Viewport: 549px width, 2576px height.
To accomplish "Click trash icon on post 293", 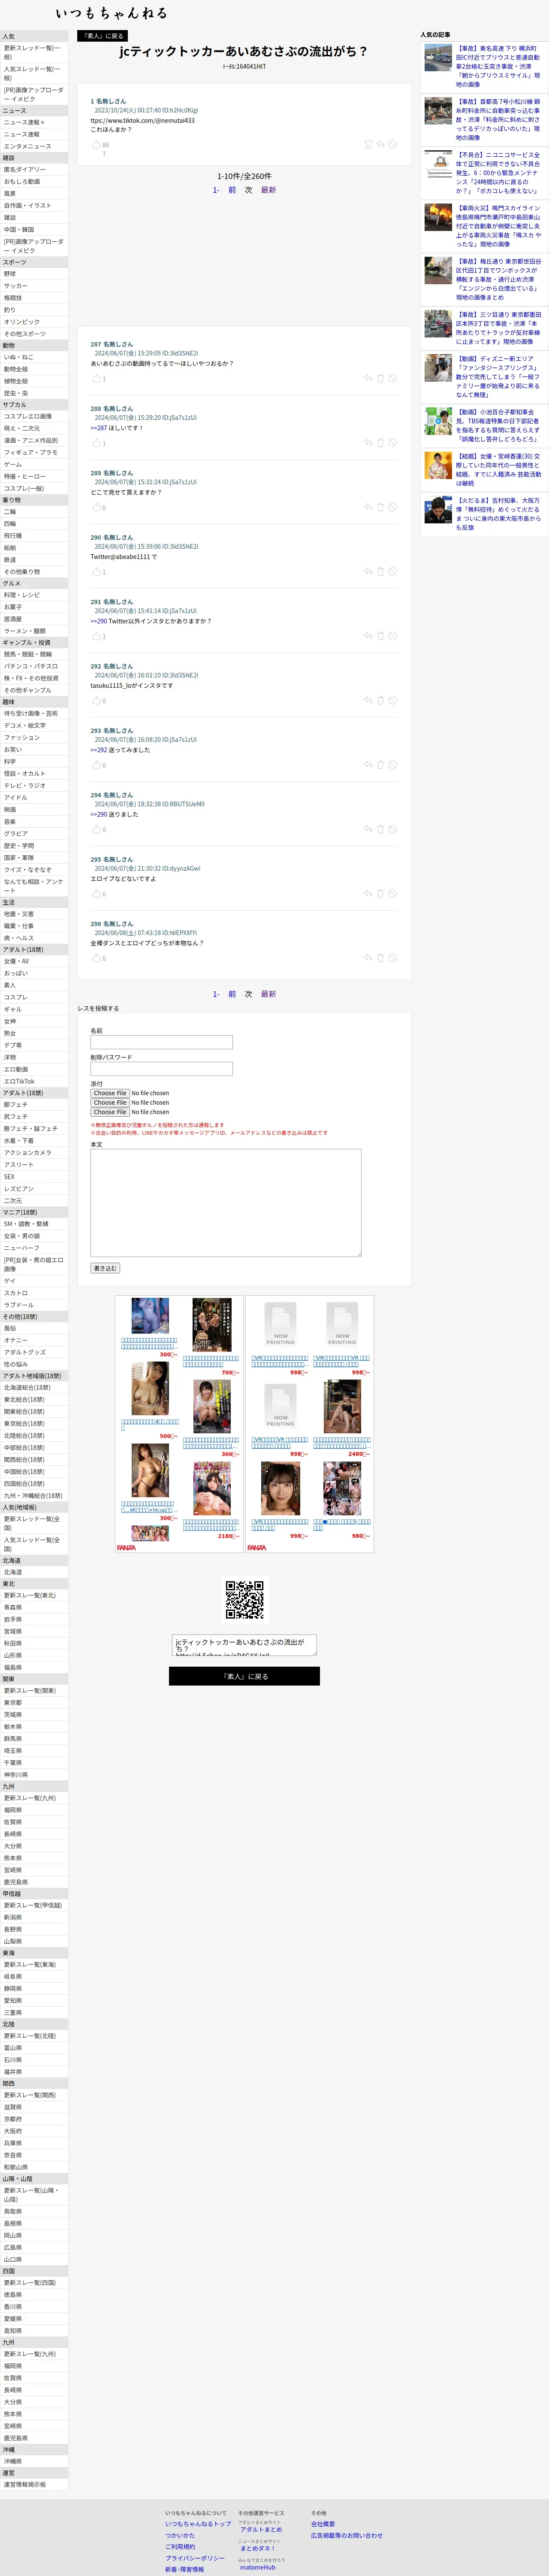I will click(x=380, y=765).
